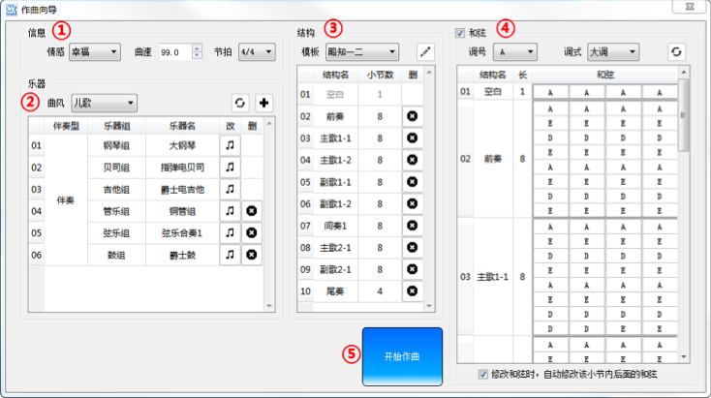Click the chord table scroll down arrow
The image size is (711, 398).
pyautogui.click(x=683, y=357)
